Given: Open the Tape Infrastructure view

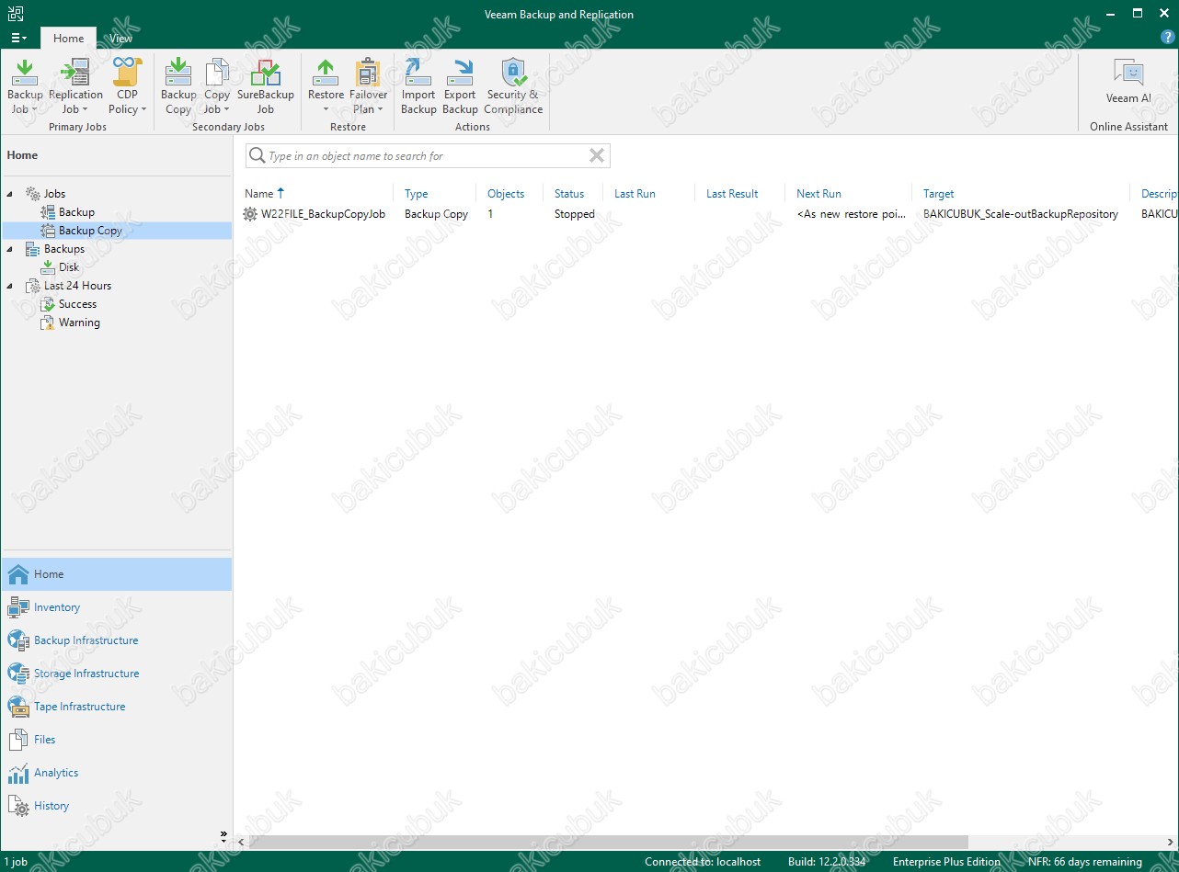Looking at the screenshot, I should pyautogui.click(x=116, y=707).
